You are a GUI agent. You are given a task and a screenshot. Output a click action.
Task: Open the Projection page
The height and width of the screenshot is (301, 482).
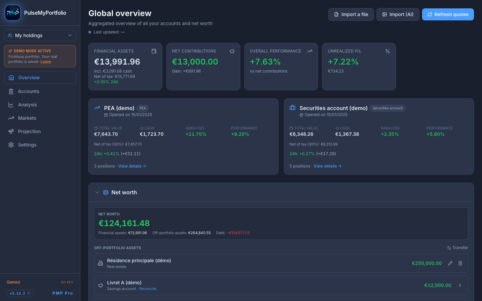pyautogui.click(x=40, y=131)
